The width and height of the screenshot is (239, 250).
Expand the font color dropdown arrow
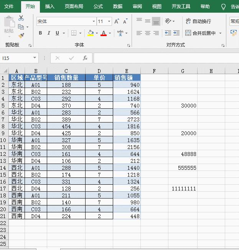pos(110,33)
